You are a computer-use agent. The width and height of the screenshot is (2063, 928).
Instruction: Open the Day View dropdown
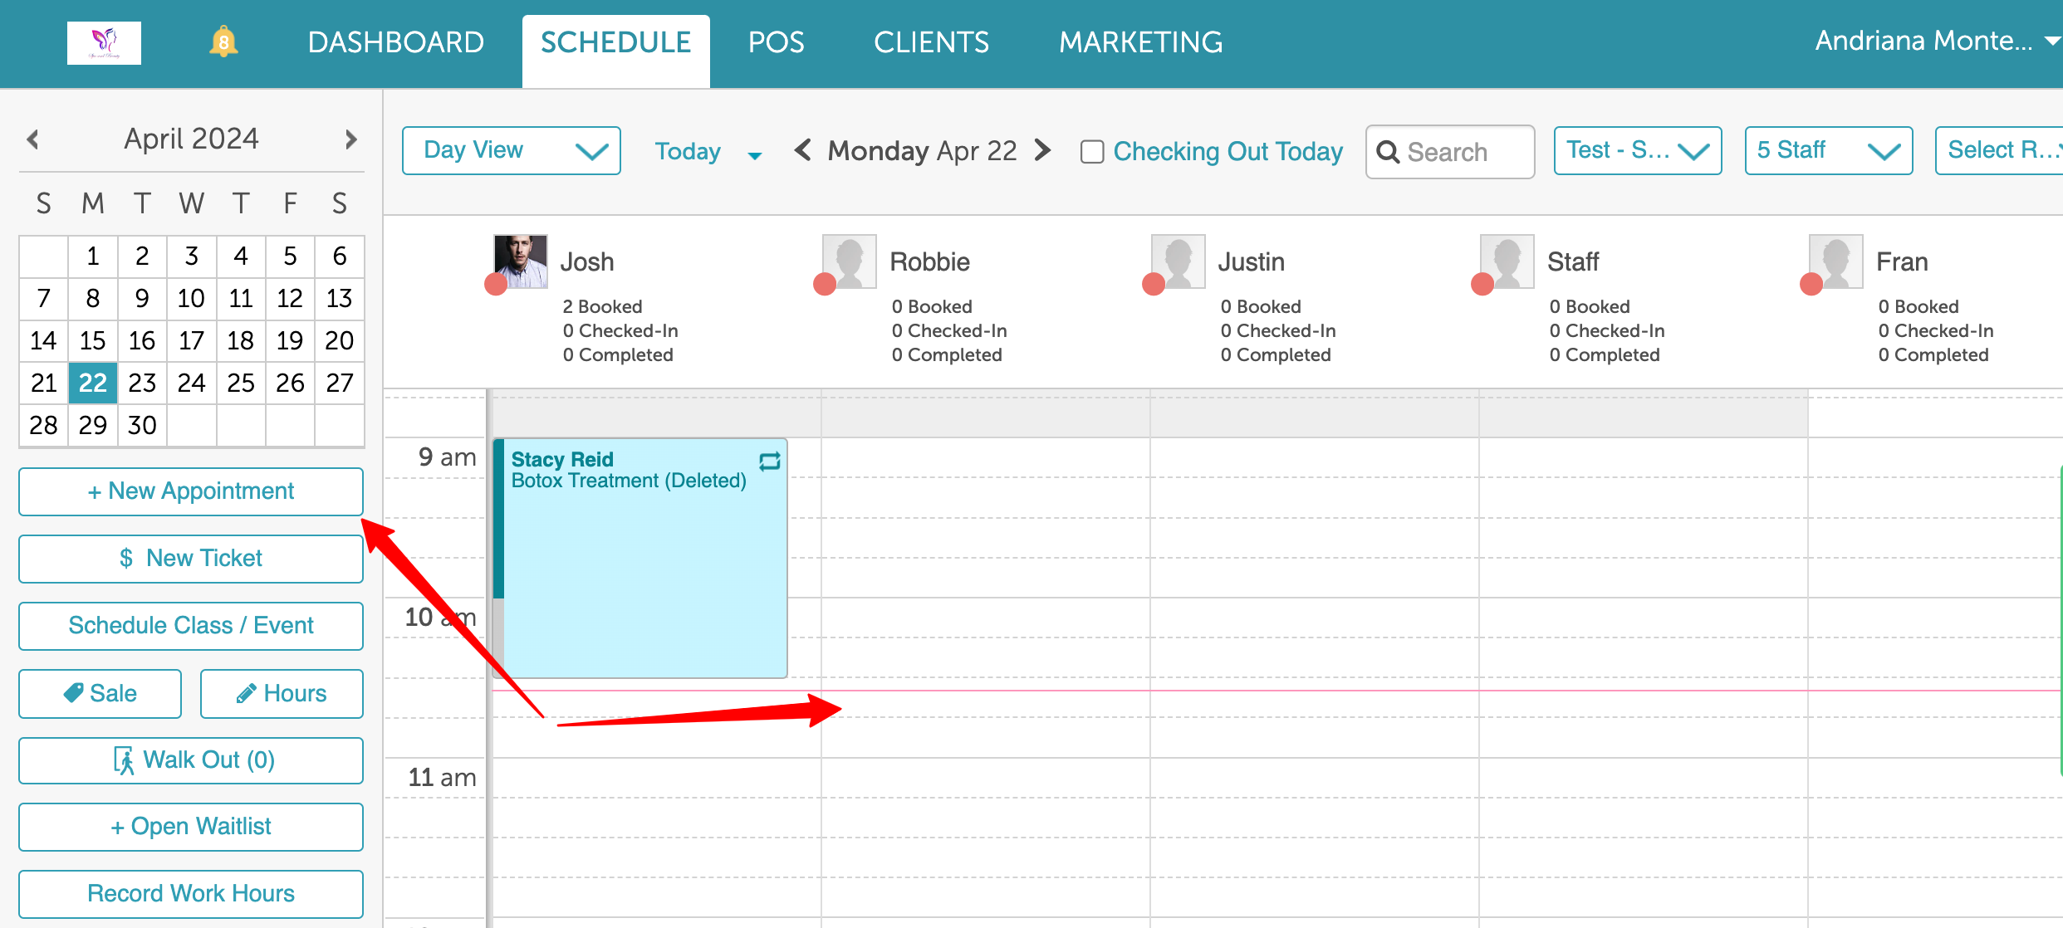coord(511,150)
